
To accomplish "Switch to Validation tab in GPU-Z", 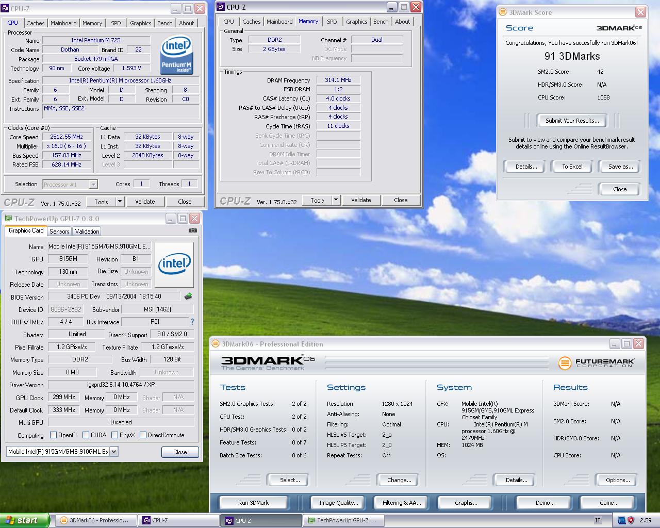I will (87, 232).
